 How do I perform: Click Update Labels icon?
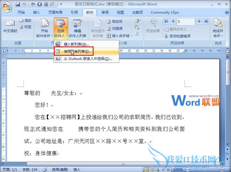(x=137, y=34)
